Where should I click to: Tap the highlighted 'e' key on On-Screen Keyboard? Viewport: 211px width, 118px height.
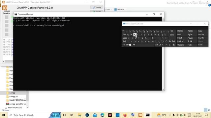click(x=135, y=35)
